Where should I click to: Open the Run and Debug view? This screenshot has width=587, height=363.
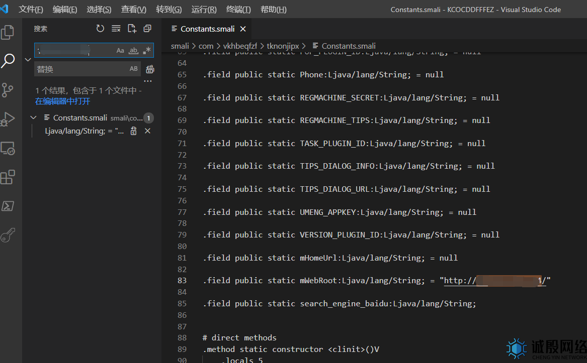8,119
